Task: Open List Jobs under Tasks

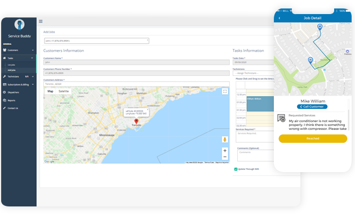Action: click(11, 65)
